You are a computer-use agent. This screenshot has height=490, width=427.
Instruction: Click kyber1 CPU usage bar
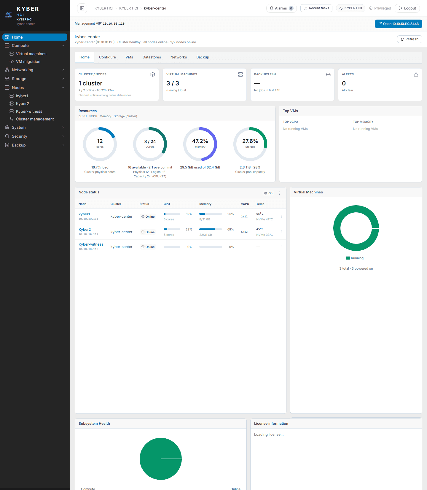coord(172,214)
